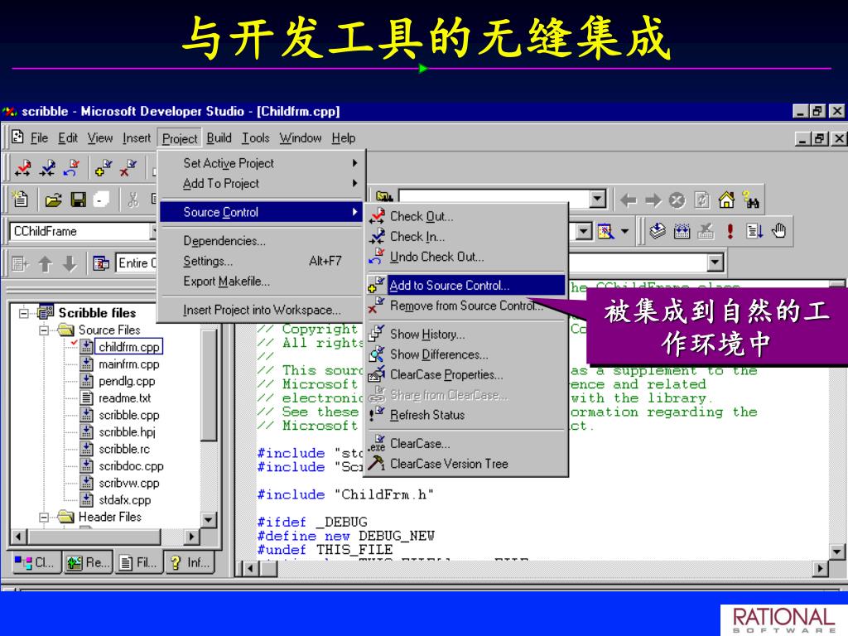Screen dimensions: 848x636
Task: Click Add to Source Control toolbar icon
Action: (103, 168)
